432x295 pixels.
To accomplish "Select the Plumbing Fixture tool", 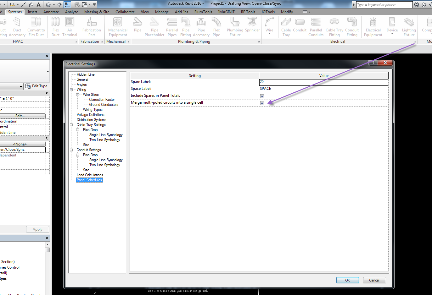I will click(235, 26).
